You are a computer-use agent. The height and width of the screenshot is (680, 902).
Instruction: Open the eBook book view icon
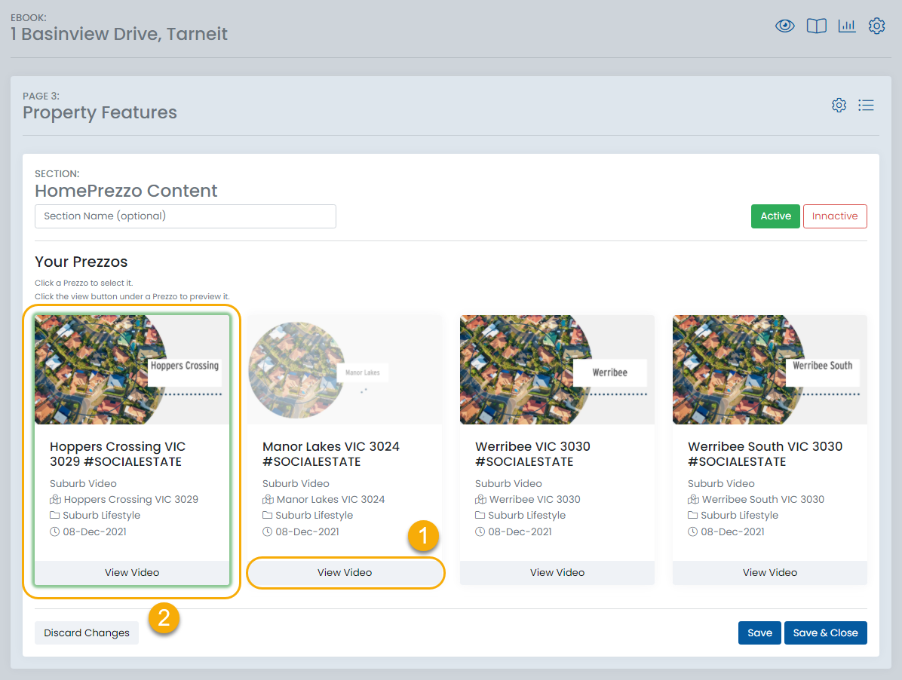tap(816, 26)
